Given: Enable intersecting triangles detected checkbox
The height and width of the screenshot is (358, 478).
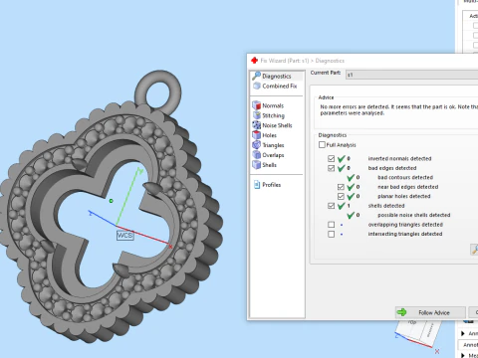Looking at the screenshot, I should [x=331, y=234].
